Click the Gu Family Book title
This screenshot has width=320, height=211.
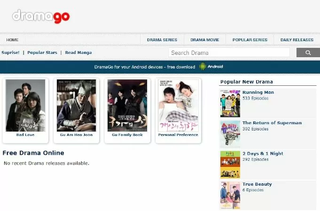(x=127, y=135)
